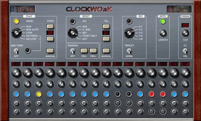Click the dark unlit LED under A#-1
201x121 pixels.
click(x=129, y=94)
